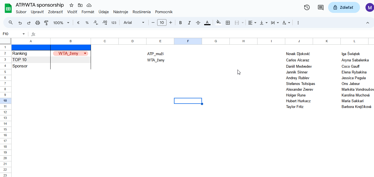Screen dimensions: 374x177
Task: Click the select-all corner box
Action: click(5, 41)
